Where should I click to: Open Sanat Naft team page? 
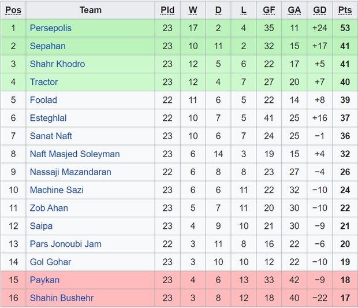[51, 136]
